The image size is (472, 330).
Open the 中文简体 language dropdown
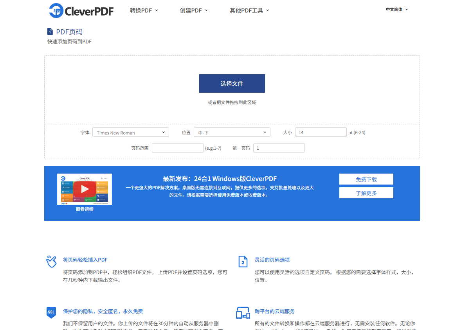tap(397, 9)
